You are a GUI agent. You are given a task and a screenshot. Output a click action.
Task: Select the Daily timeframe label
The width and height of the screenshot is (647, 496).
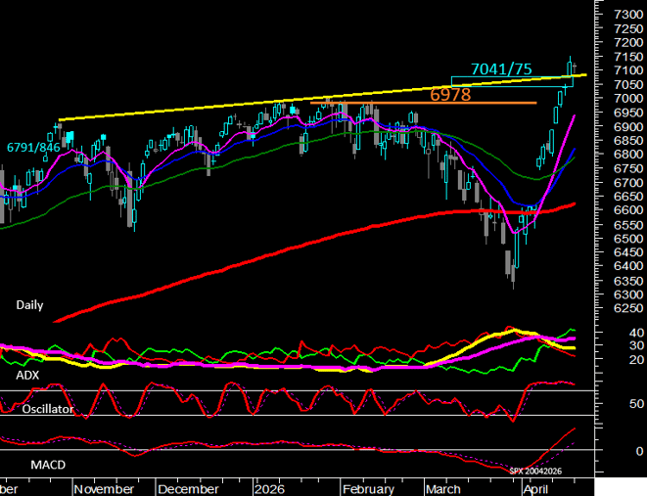click(29, 305)
